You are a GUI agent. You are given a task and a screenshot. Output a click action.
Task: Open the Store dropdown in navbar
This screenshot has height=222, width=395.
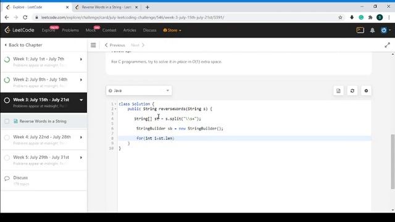[x=172, y=30]
